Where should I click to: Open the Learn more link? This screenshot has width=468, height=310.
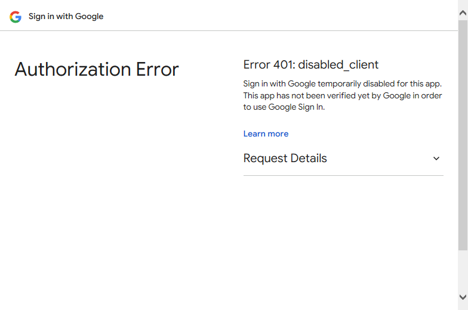coord(266,134)
